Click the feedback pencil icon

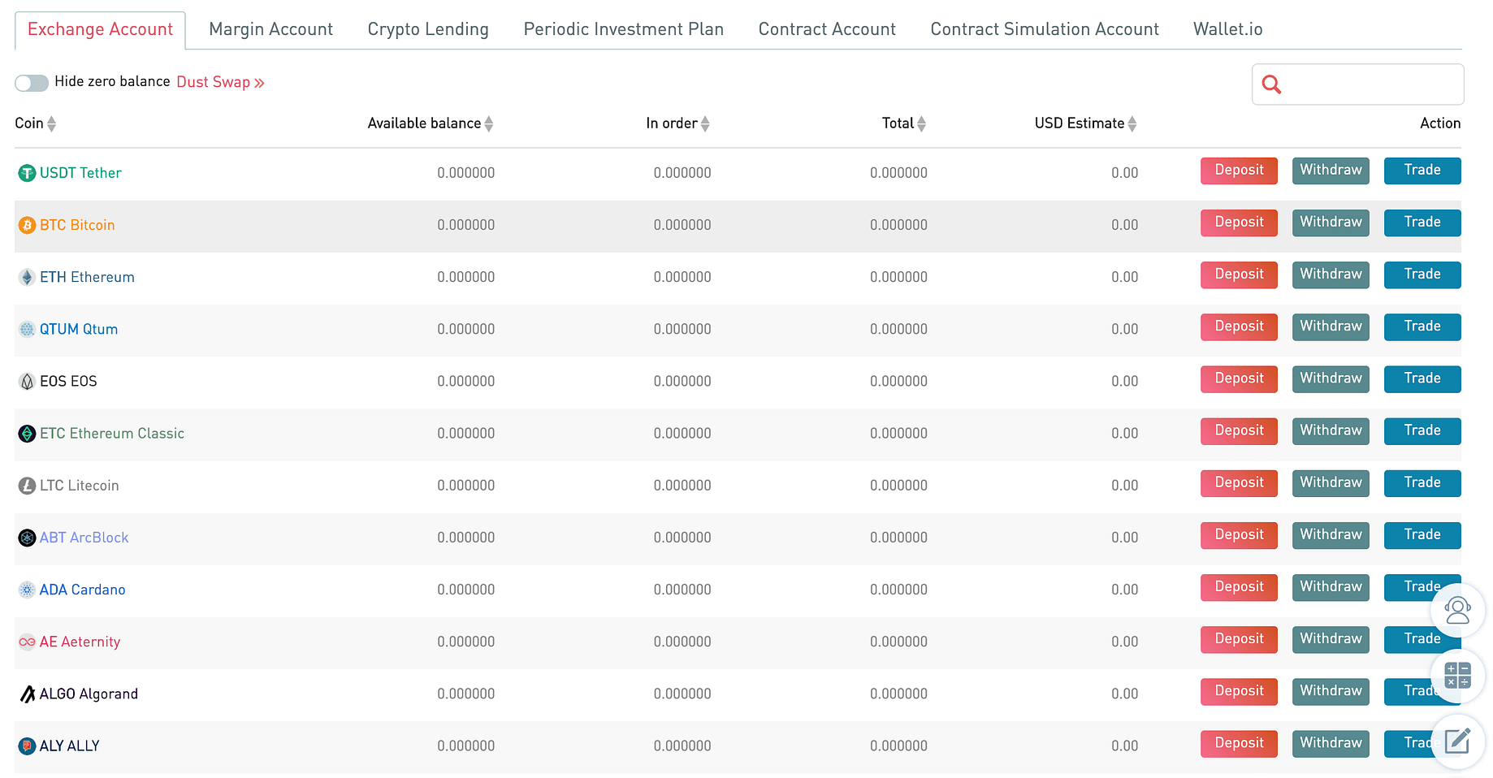click(1458, 741)
